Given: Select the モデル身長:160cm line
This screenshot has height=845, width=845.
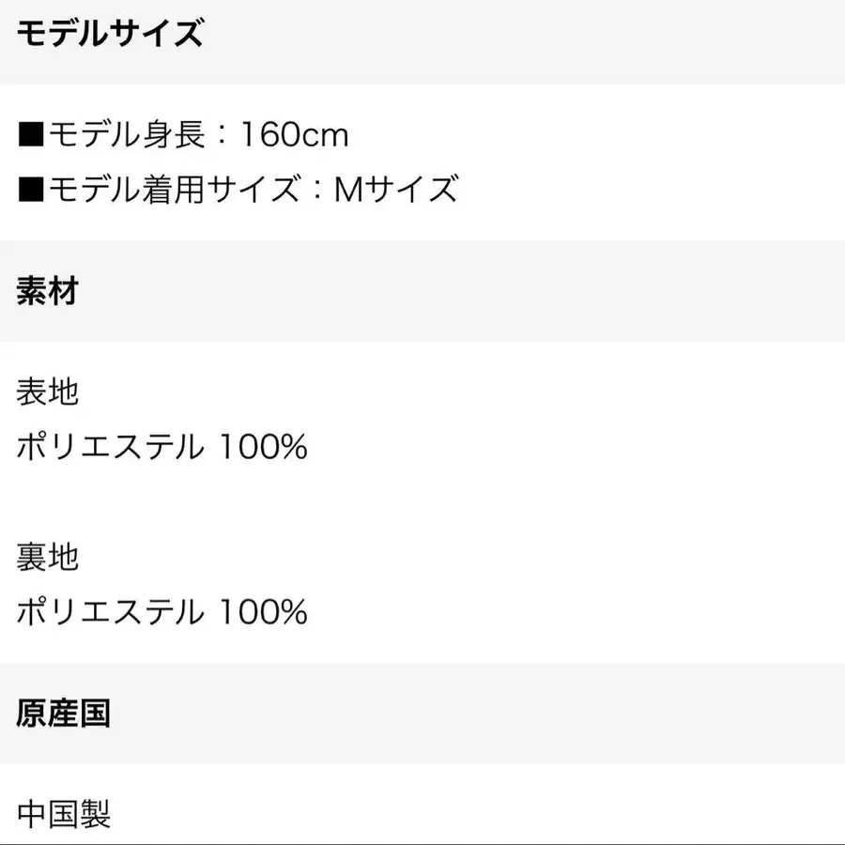Looking at the screenshot, I should (x=183, y=134).
